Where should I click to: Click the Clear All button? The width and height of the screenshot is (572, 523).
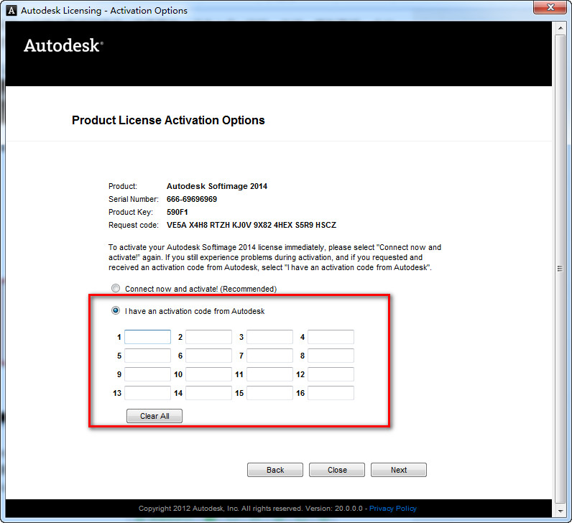154,416
